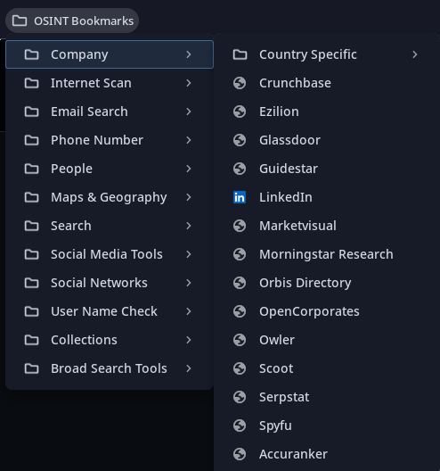Viewport: 440px width, 471px height.
Task: Click the globe icon beside Glassdoor
Action: (x=240, y=140)
